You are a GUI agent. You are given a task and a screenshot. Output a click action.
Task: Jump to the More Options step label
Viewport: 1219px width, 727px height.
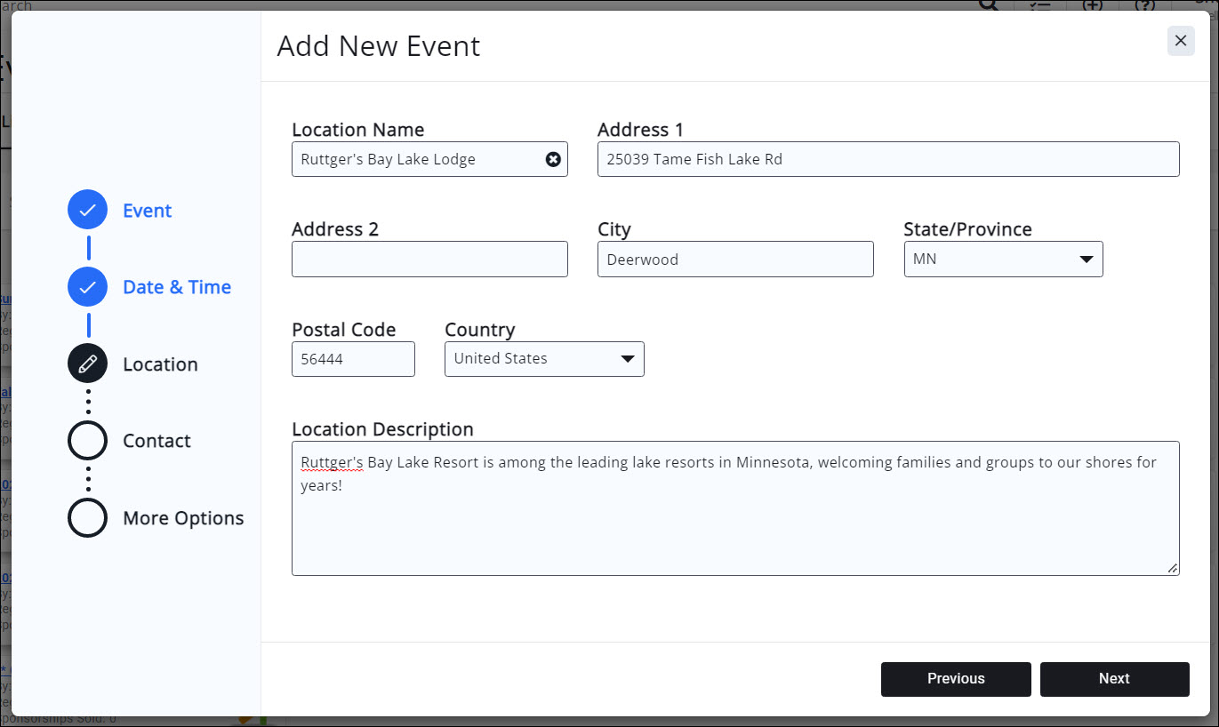183,518
